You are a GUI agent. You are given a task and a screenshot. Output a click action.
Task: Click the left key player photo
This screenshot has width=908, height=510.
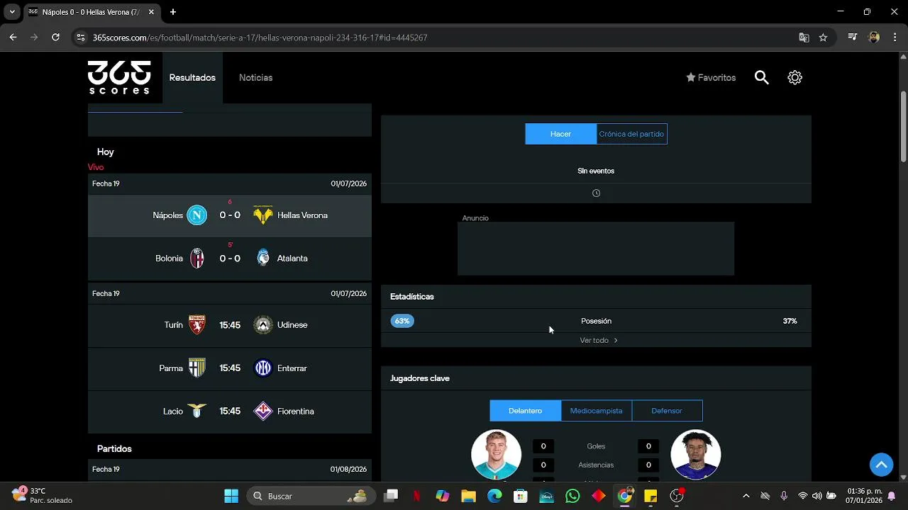pos(497,454)
